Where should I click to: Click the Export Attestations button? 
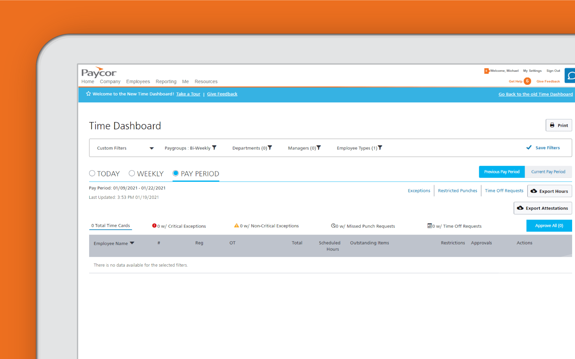tap(543, 208)
